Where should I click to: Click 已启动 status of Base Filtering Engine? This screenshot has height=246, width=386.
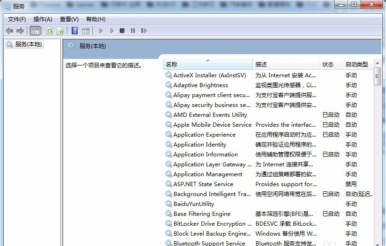coord(331,214)
